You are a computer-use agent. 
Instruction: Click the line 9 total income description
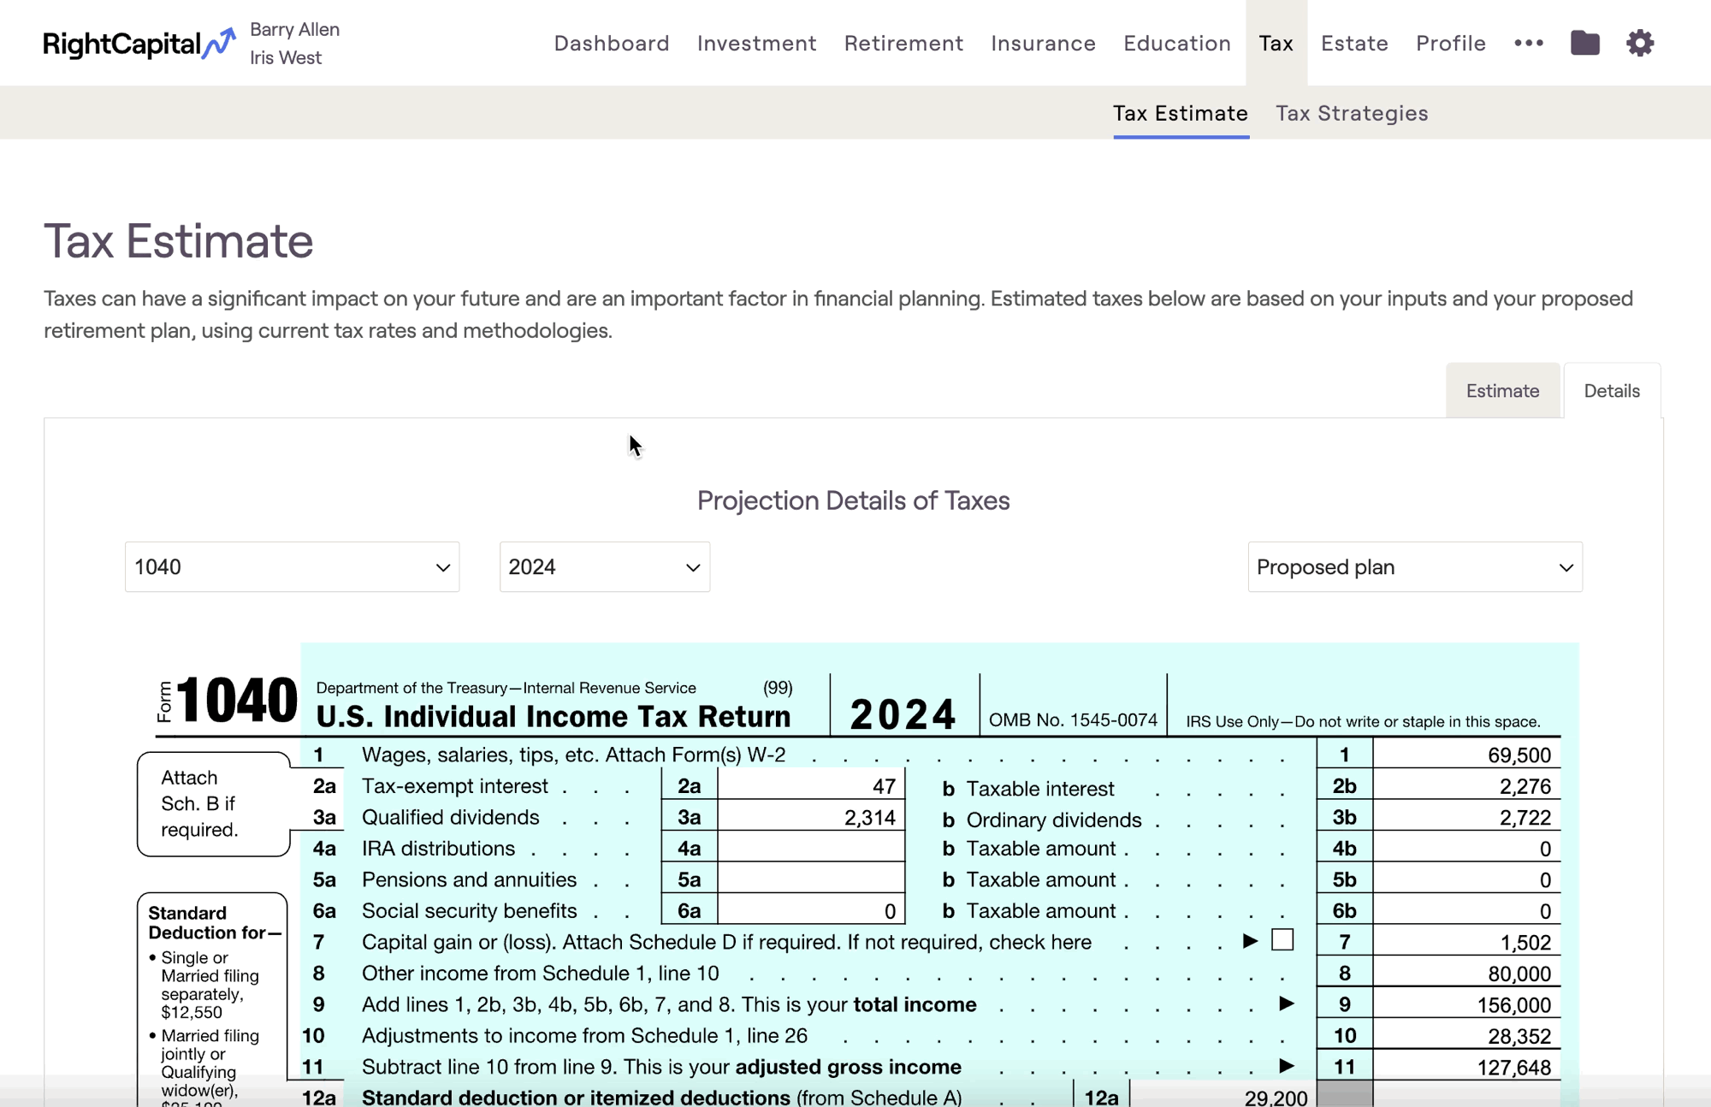click(x=669, y=1004)
